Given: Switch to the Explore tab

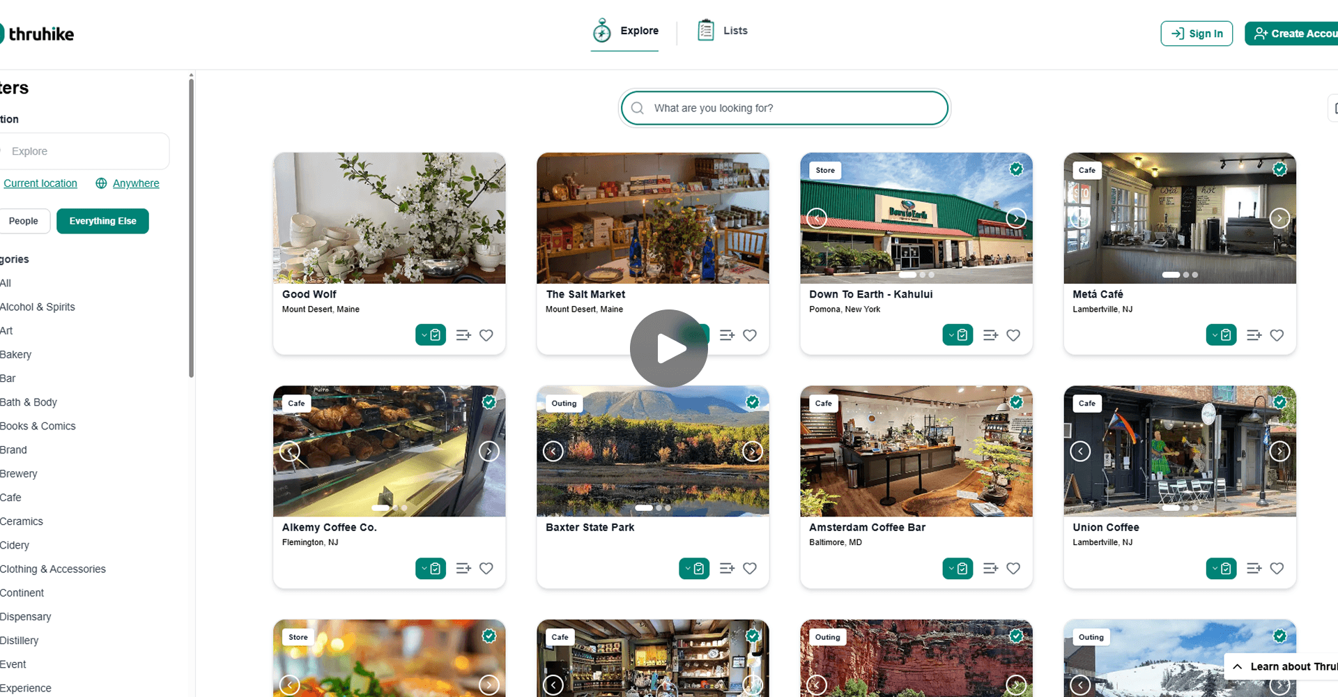Looking at the screenshot, I should (x=625, y=31).
